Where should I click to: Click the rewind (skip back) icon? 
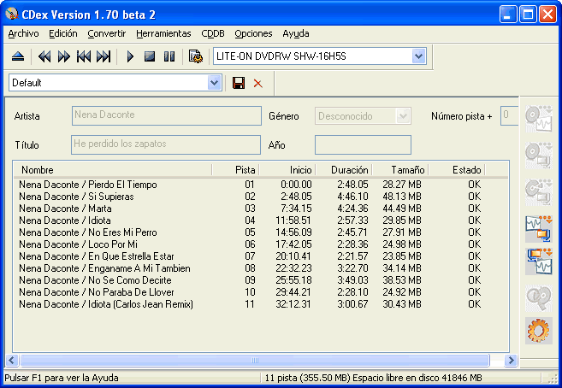click(44, 56)
